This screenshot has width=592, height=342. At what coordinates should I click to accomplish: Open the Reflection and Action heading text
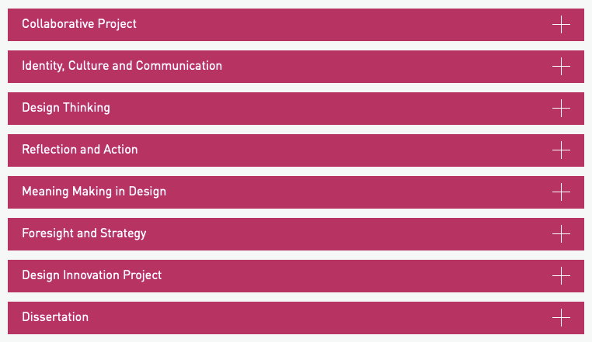pyautogui.click(x=80, y=150)
